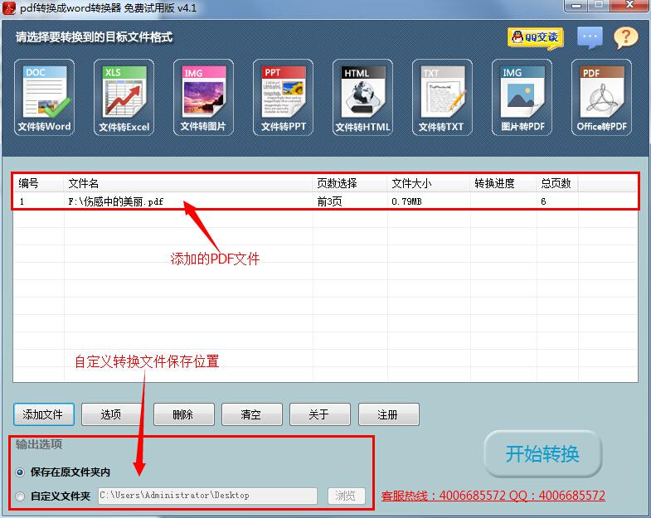Open the orange question mark help icon
651x518 pixels.
tap(626, 38)
